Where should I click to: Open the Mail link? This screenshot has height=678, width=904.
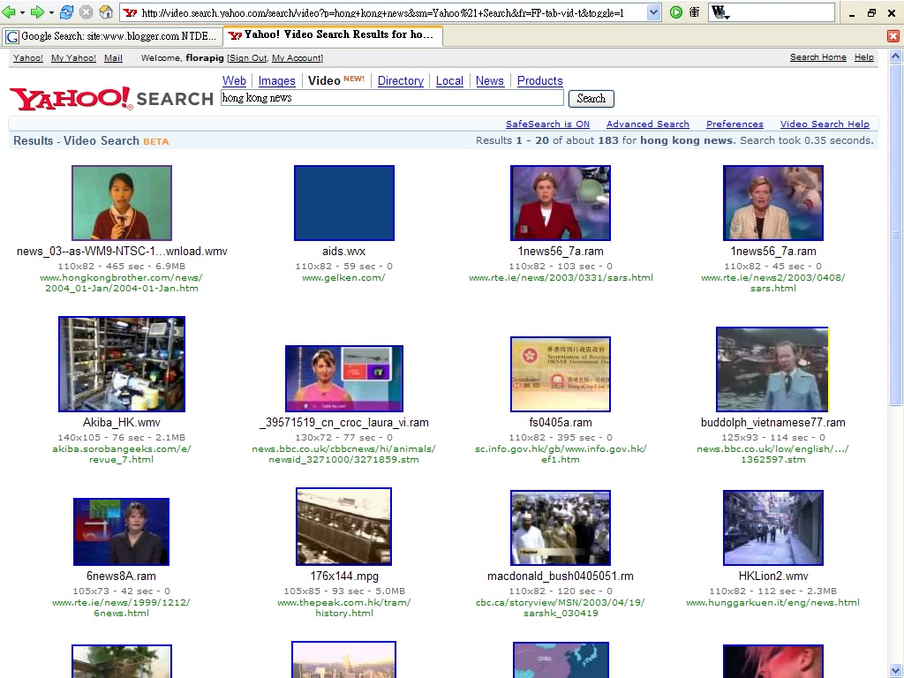pyautogui.click(x=113, y=57)
